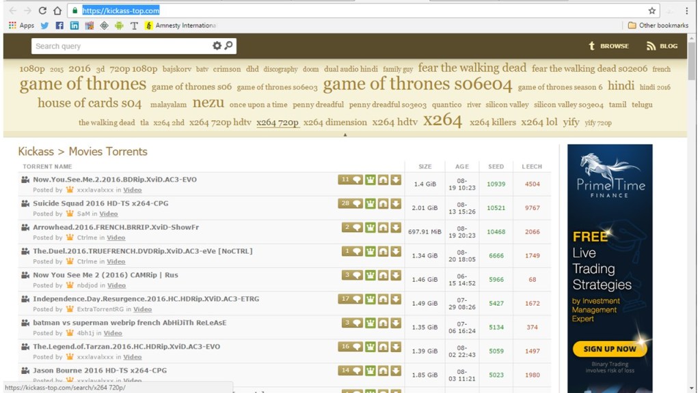The width and height of the screenshot is (700, 393).
Task: Bookmark this page with the star icon
Action: (x=651, y=11)
